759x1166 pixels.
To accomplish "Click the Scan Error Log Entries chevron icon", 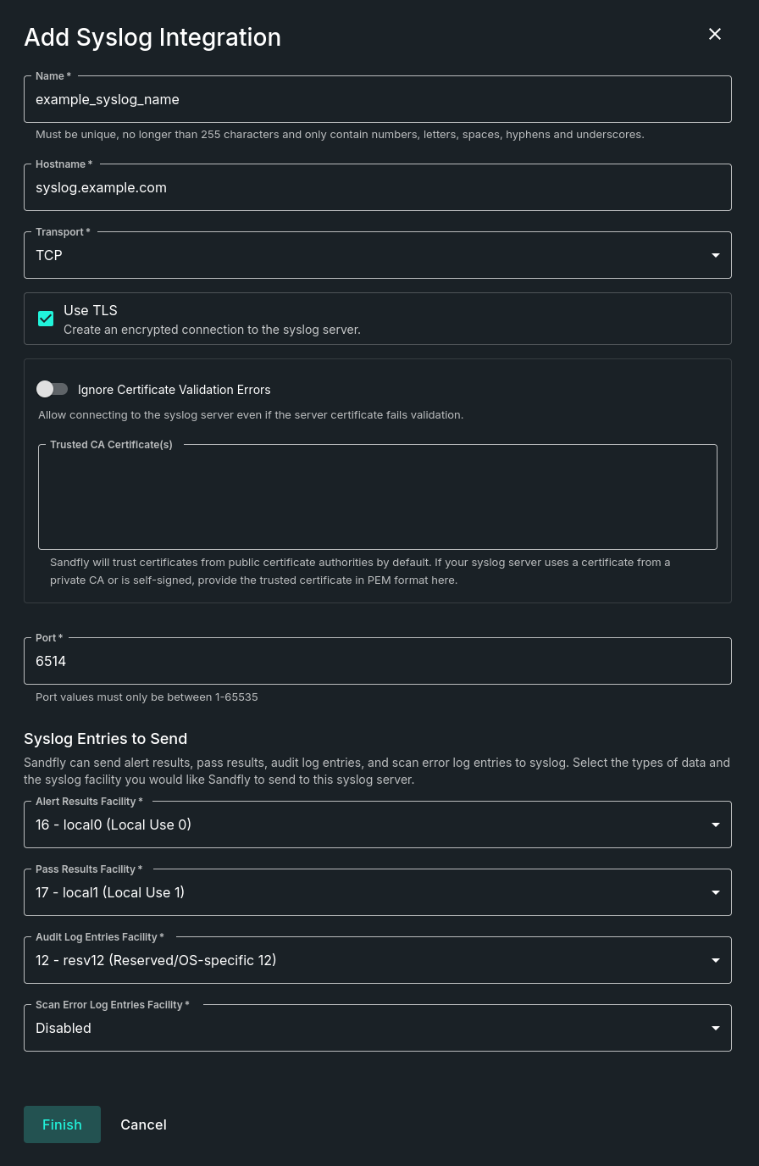I will click(715, 1028).
